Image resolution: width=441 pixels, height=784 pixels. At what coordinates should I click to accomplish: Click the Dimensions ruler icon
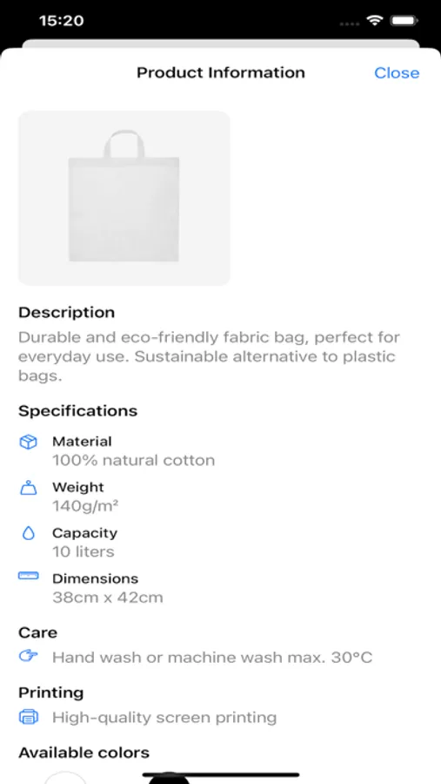(29, 576)
